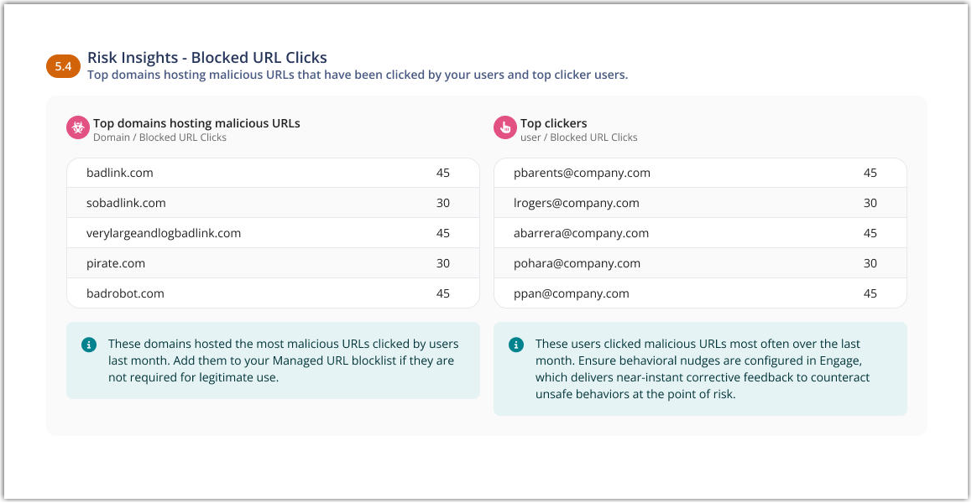Click the biohazard malicious domains icon
The image size is (972, 503).
[78, 127]
